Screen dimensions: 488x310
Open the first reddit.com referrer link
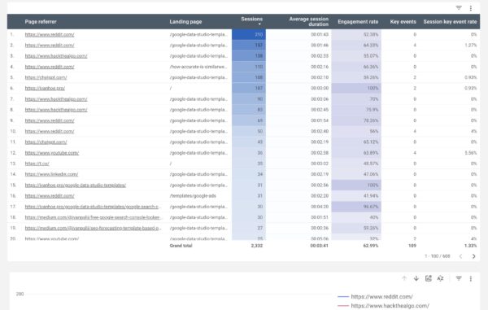50,34
